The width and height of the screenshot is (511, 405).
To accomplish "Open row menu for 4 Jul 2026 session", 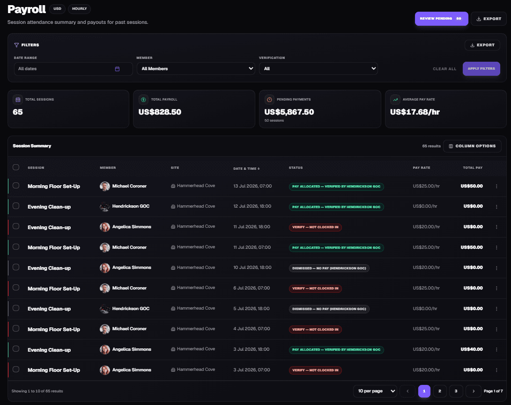I will click(x=496, y=329).
